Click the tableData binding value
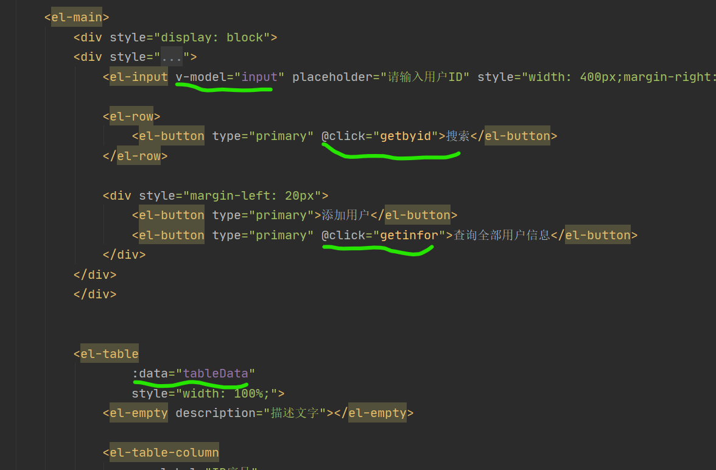 pyautogui.click(x=216, y=373)
